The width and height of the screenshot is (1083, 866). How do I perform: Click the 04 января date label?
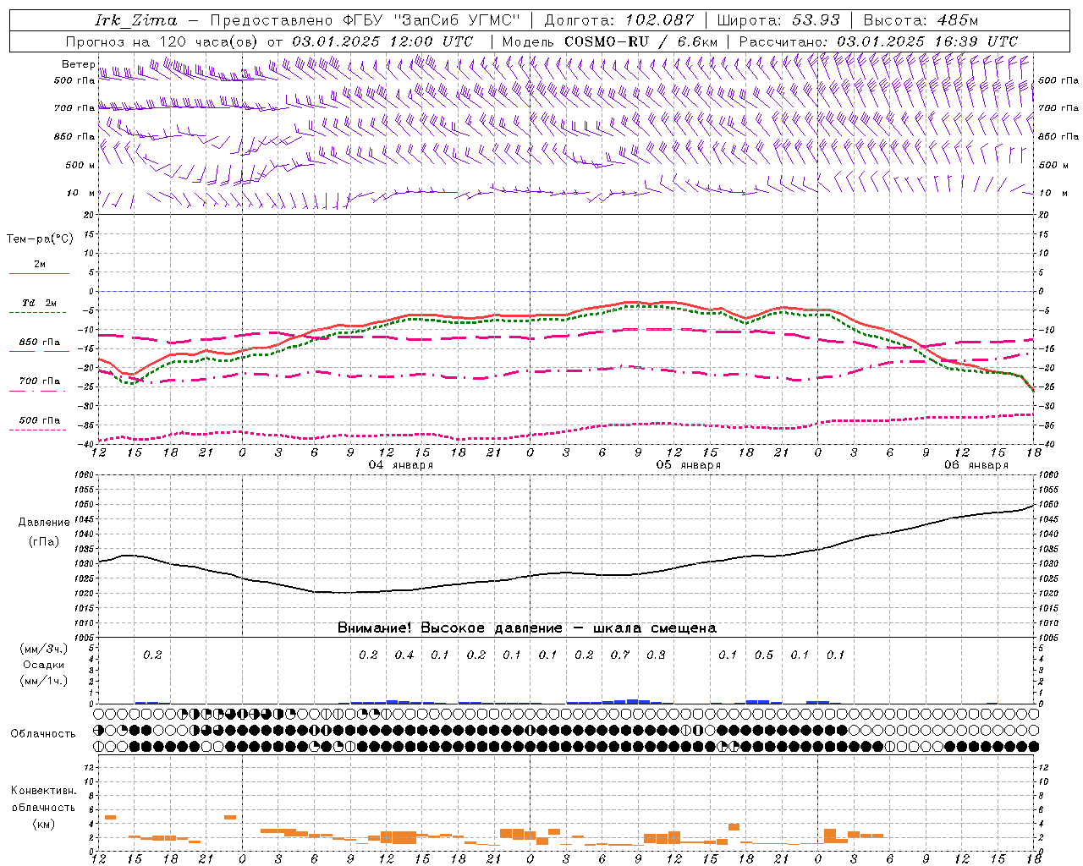[401, 465]
